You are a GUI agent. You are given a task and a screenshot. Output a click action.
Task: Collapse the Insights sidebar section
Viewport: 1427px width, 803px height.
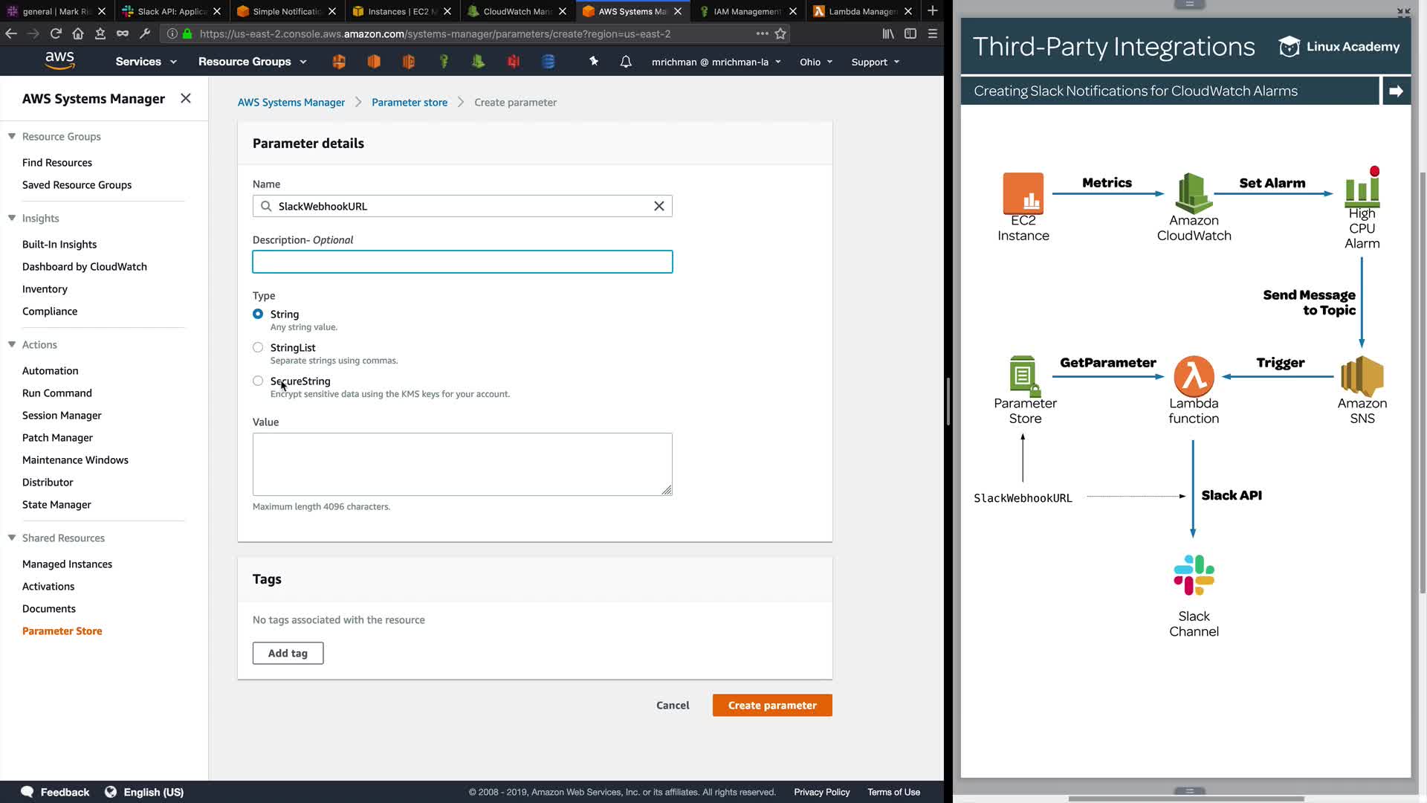point(12,218)
